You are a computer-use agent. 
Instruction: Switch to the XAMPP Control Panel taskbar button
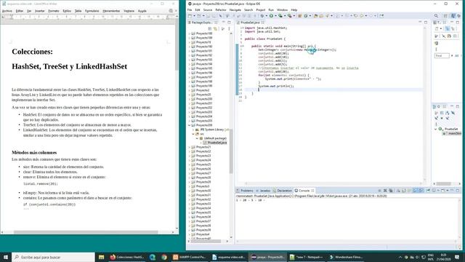189,257
